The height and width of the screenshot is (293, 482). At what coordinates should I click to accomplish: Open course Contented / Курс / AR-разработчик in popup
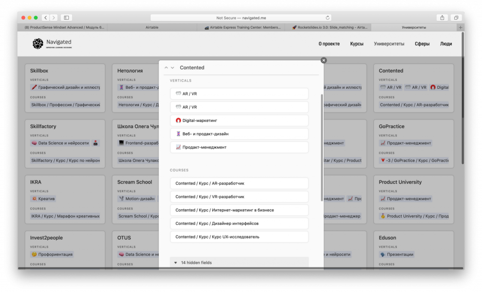(x=239, y=183)
